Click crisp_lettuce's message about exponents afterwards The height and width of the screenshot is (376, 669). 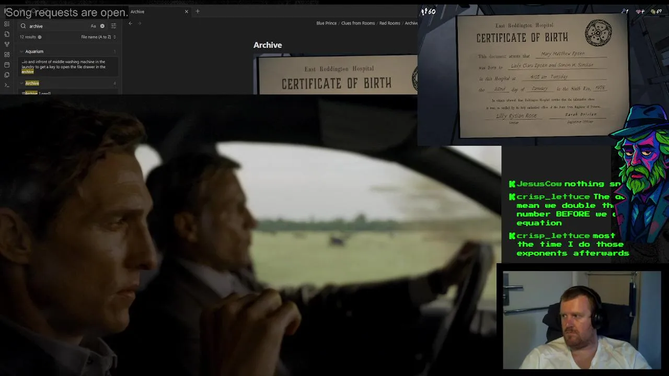pyautogui.click(x=569, y=244)
